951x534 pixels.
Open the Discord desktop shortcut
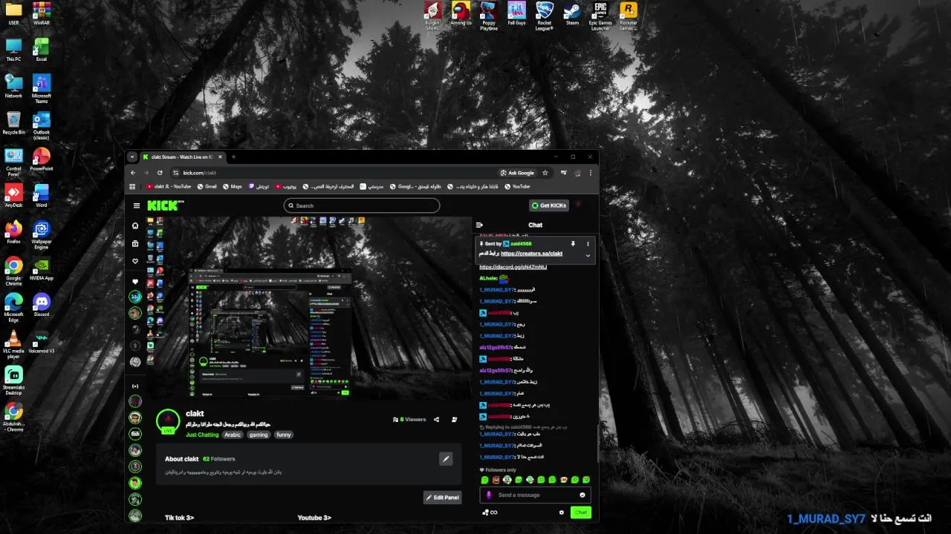[x=42, y=305]
